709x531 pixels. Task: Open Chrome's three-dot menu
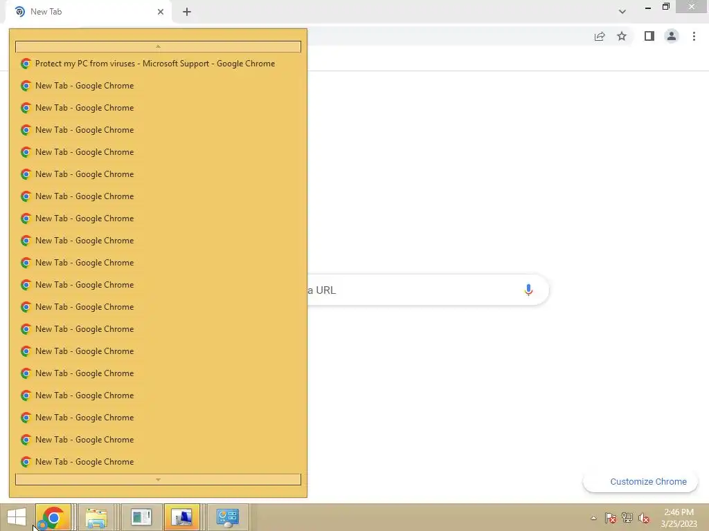[694, 36]
